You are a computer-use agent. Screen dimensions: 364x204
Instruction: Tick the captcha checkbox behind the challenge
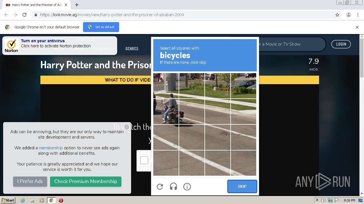144,160
